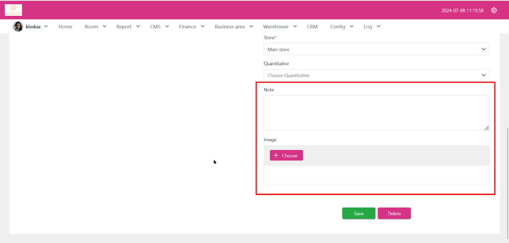This screenshot has height=243, width=509.
Task: Open the Config menu
Action: click(341, 27)
